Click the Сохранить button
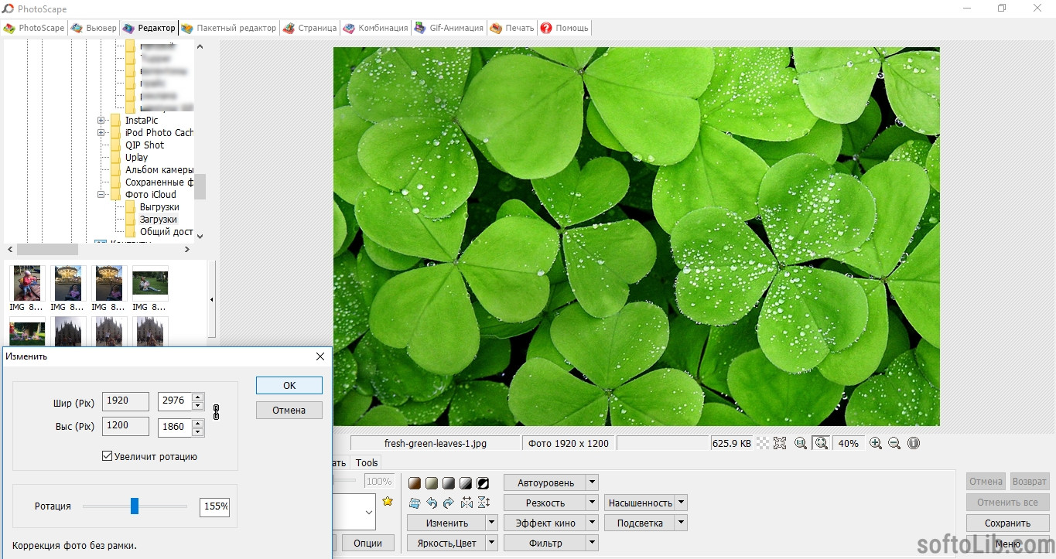This screenshot has width=1056, height=559. pyautogui.click(x=1007, y=523)
